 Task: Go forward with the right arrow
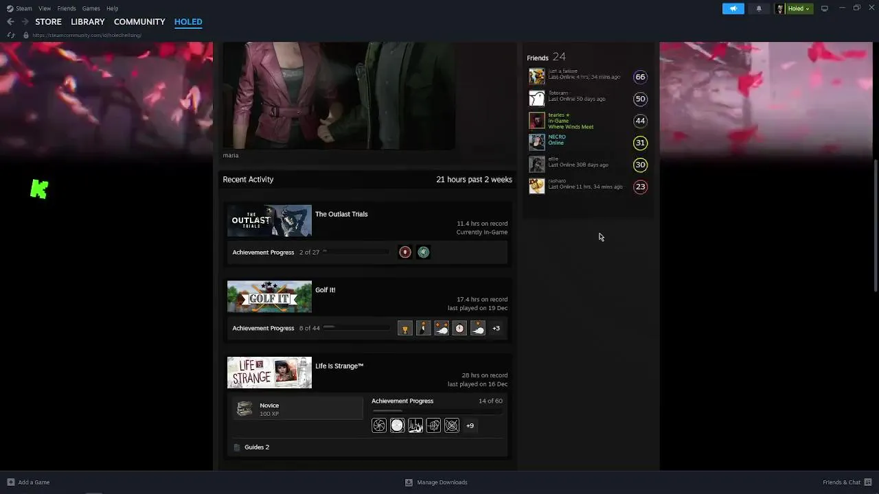25,22
